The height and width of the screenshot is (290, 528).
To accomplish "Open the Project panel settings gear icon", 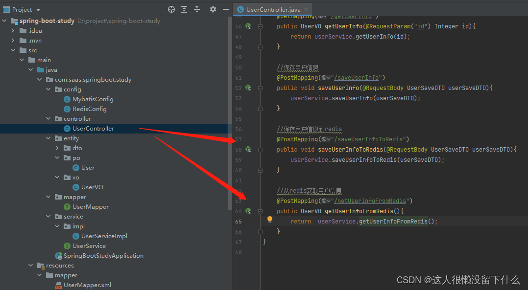I will click(x=212, y=9).
